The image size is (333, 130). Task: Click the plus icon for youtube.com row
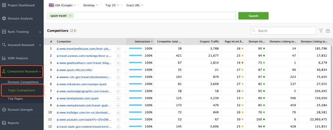[x=118, y=120]
